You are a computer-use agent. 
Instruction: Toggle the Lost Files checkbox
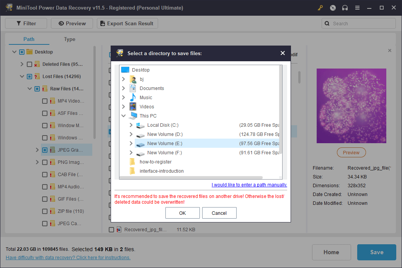[x=29, y=77]
